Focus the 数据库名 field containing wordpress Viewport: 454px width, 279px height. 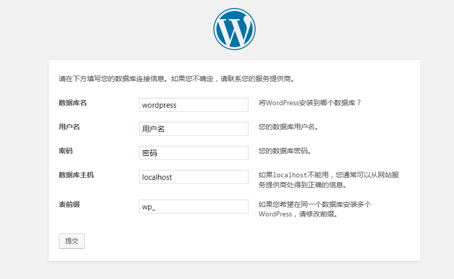[x=194, y=105]
